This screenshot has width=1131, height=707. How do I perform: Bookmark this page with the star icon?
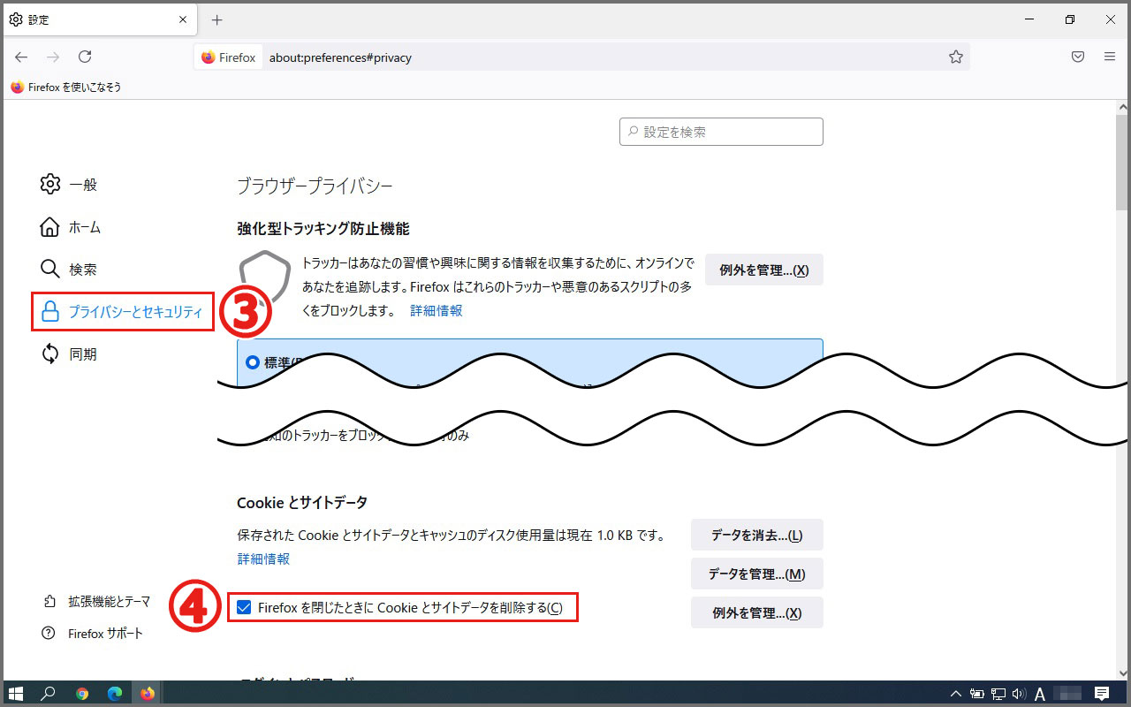[x=955, y=57]
